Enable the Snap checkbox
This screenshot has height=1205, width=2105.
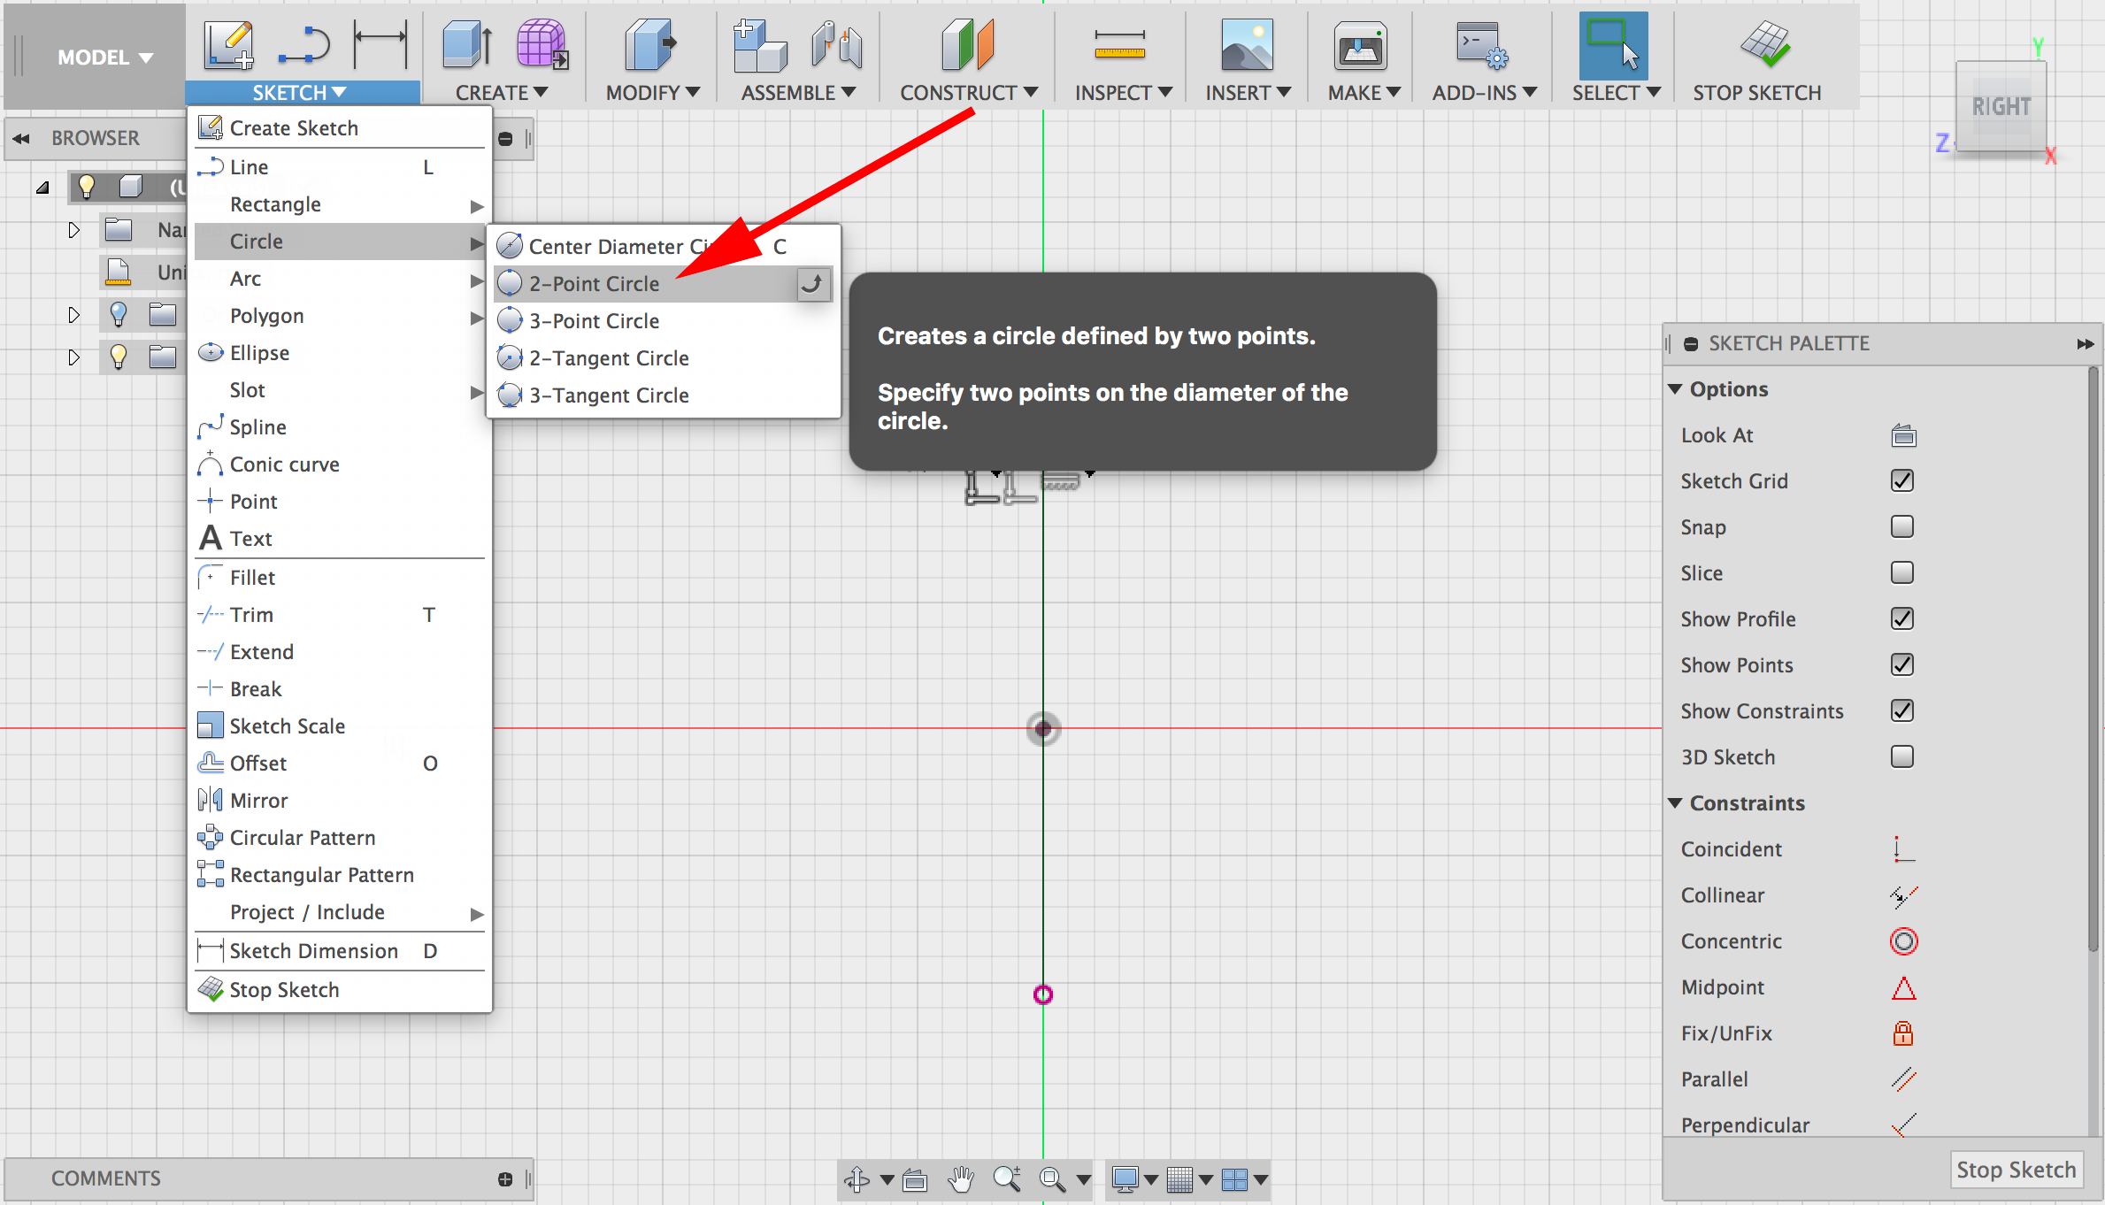(1902, 527)
